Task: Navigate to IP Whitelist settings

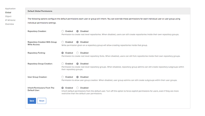Action: pos(10,20)
